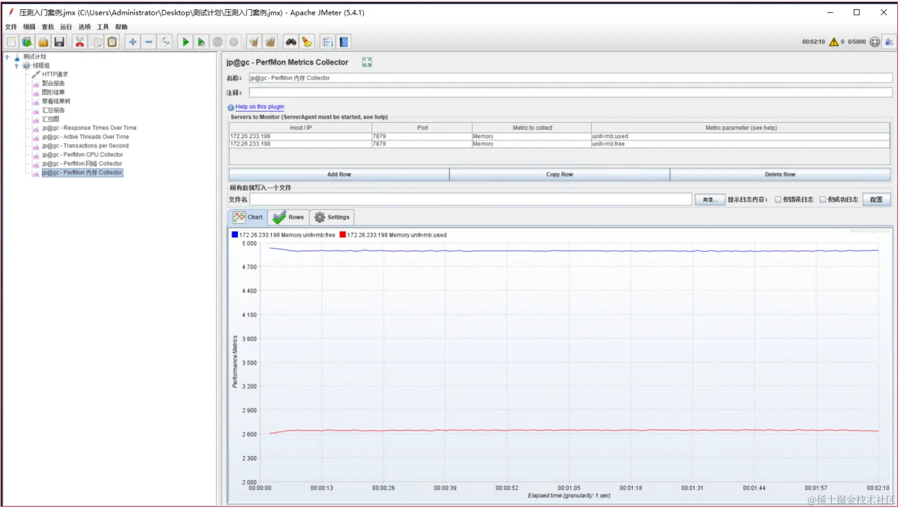Select jp@gc - PerfMon CPU Collector
Viewport: 899px width, 509px height.
coord(83,155)
